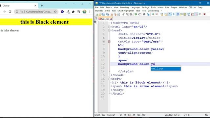The height and width of the screenshot is (118, 210).
Task: Reload the page in Chrome
Action: coord(10,12)
